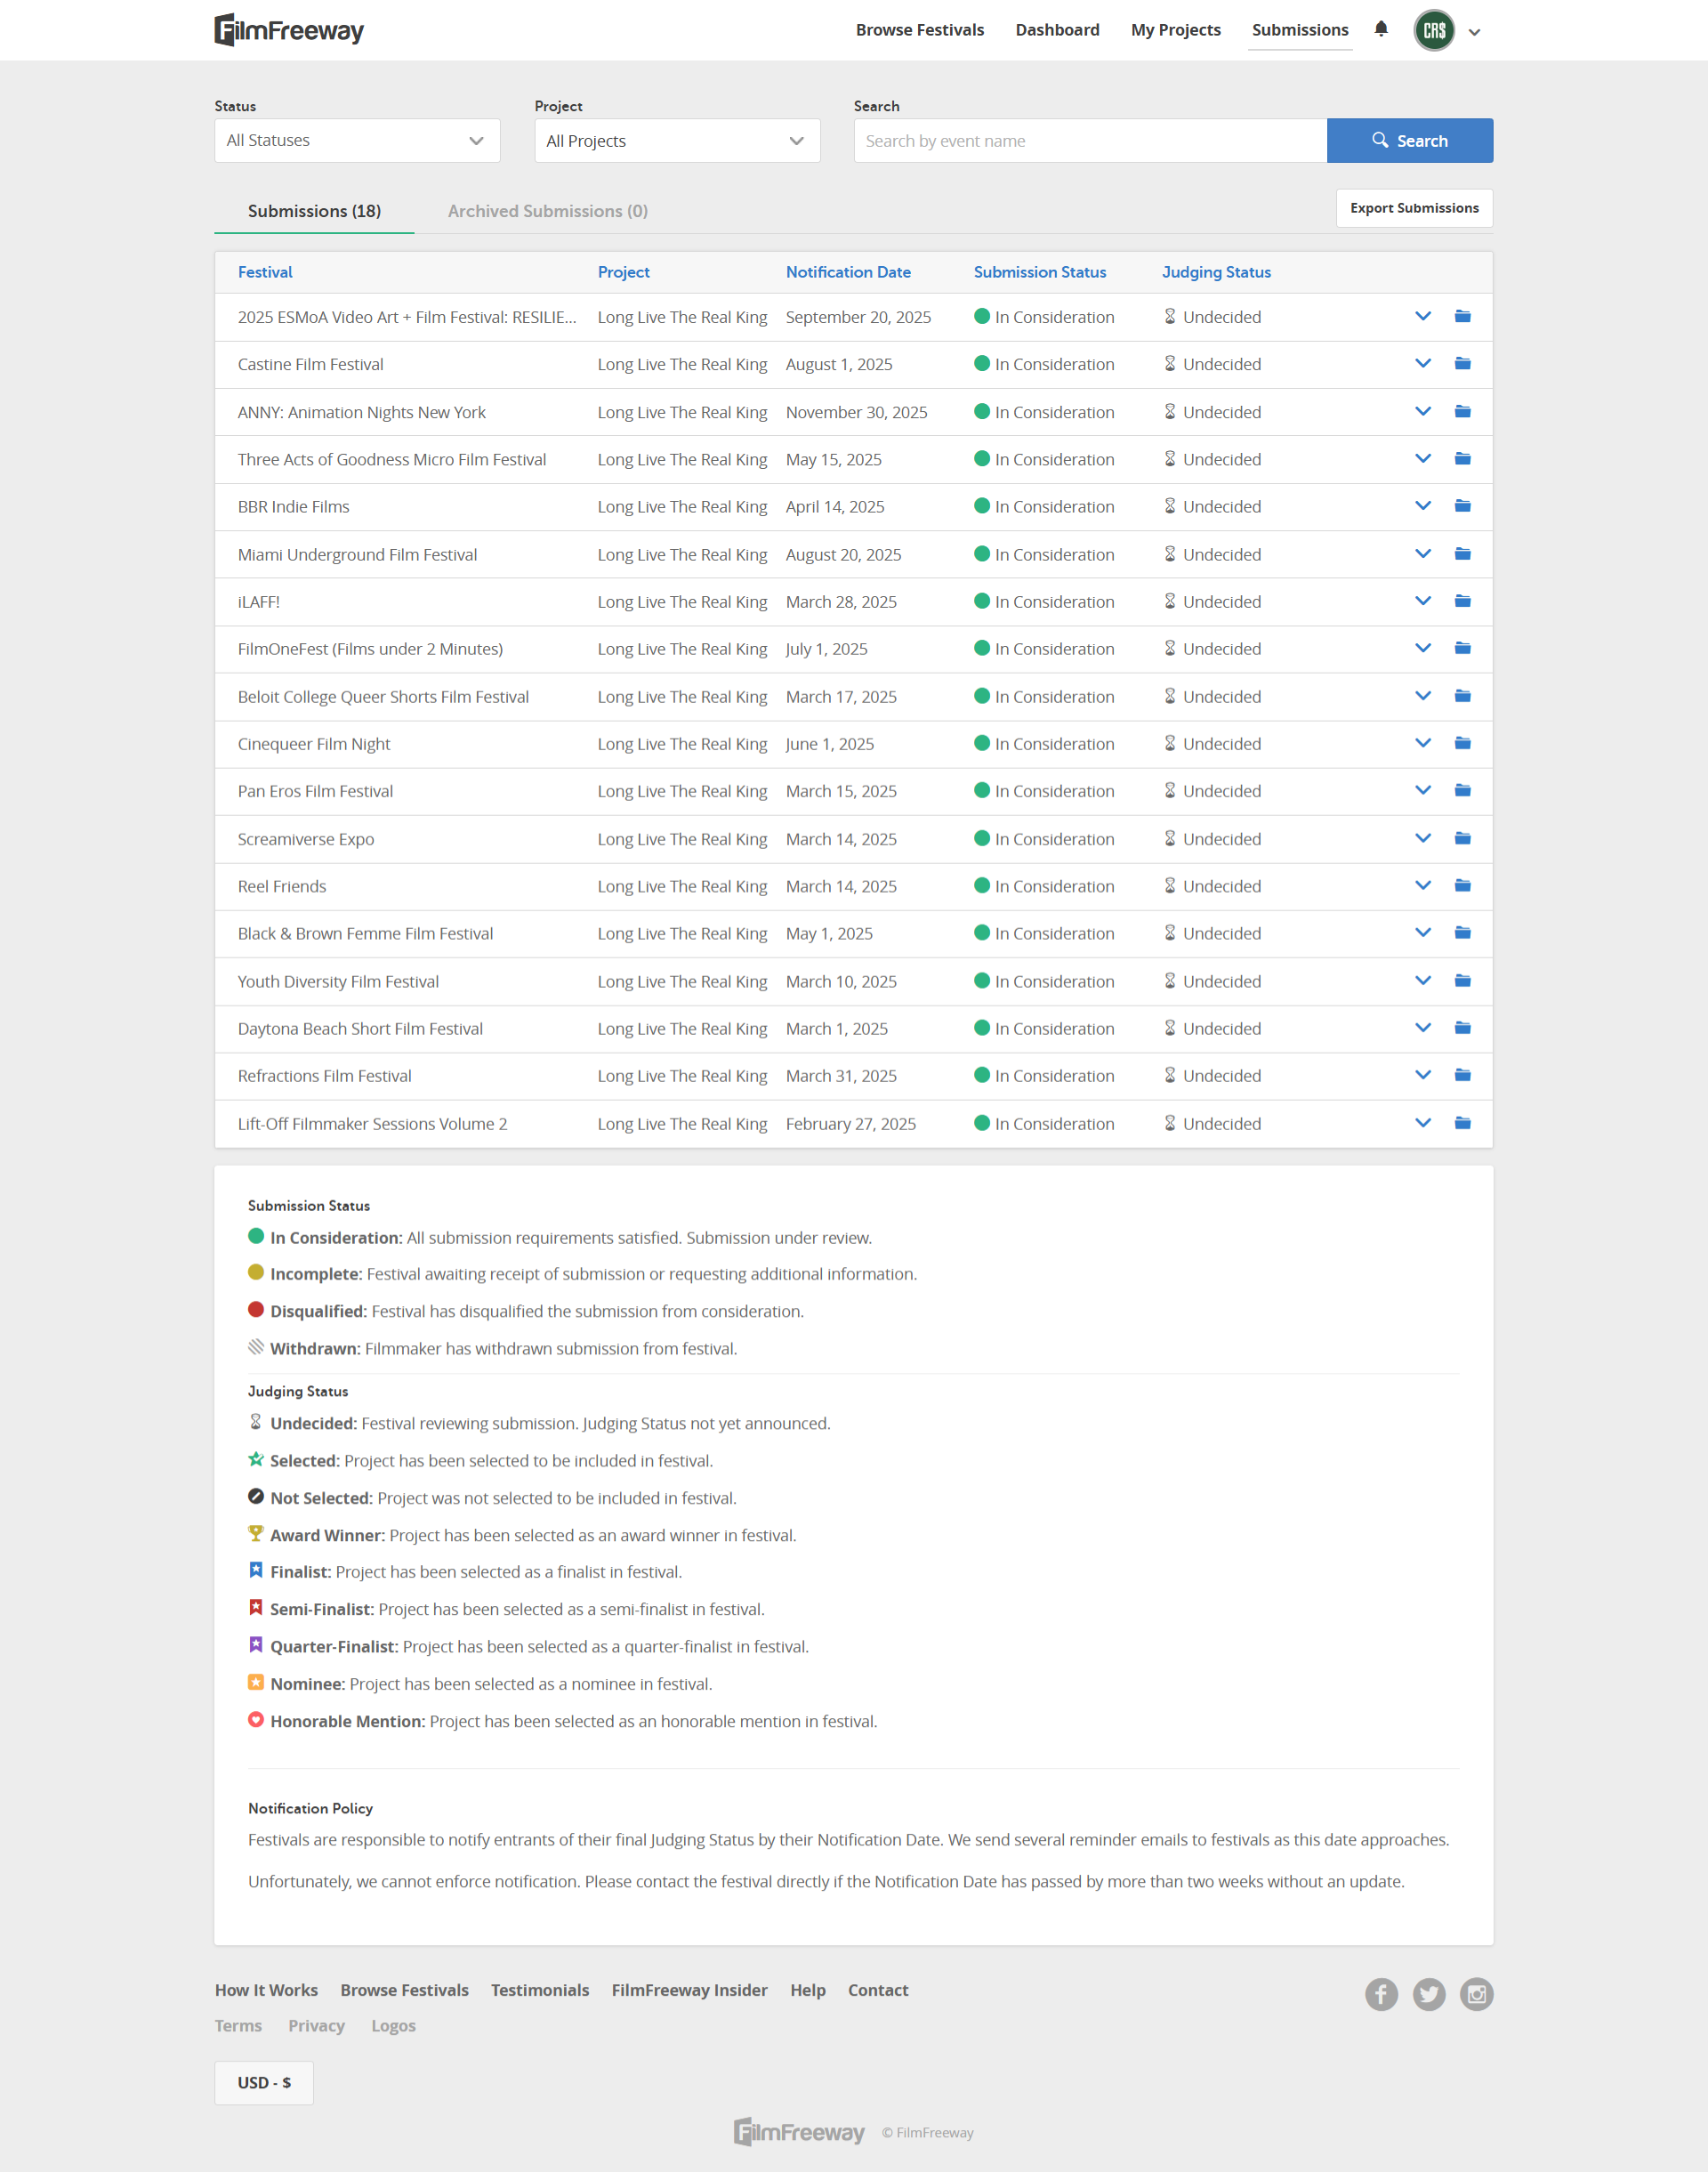This screenshot has width=1708, height=2172.
Task: Go to My Projects in top navigation
Action: 1175,30
